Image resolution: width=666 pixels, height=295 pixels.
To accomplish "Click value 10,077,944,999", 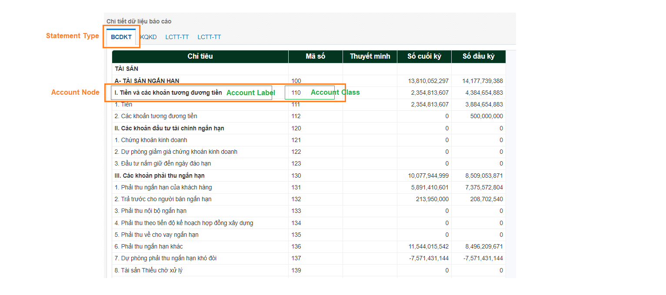I will tap(428, 176).
